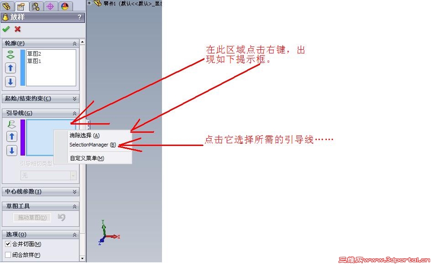Select 消除选择 menu entry
The height and width of the screenshot is (266, 439).
[x=84, y=136]
